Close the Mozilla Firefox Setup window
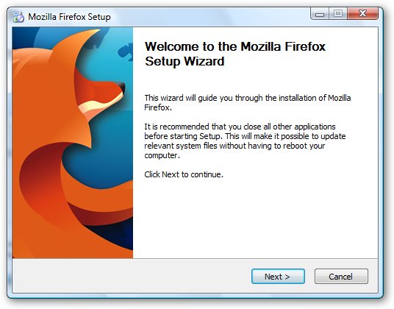Image resolution: width=394 pixels, height=309 pixels. click(x=362, y=13)
